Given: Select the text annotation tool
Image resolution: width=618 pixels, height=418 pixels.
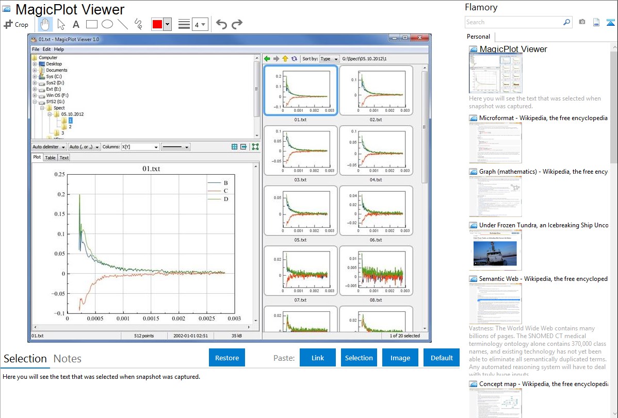Looking at the screenshot, I should coord(76,24).
